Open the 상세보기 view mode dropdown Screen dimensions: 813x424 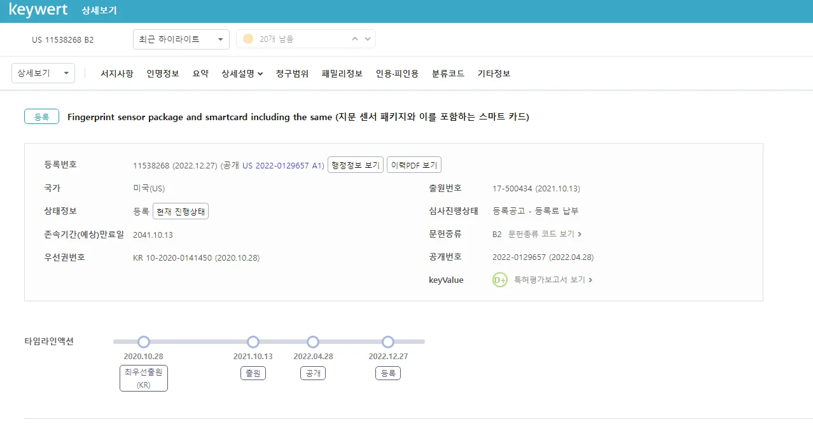43,73
